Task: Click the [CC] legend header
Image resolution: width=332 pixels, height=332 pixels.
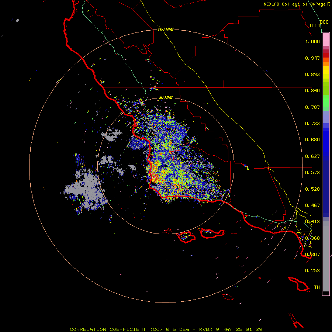Action: point(315,25)
